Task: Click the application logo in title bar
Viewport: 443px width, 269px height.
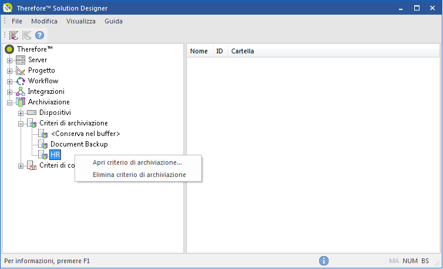Action: (8, 8)
